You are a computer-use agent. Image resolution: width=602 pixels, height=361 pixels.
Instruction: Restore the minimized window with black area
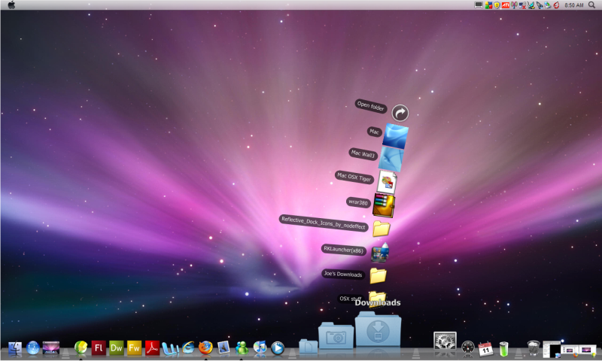[x=552, y=349]
